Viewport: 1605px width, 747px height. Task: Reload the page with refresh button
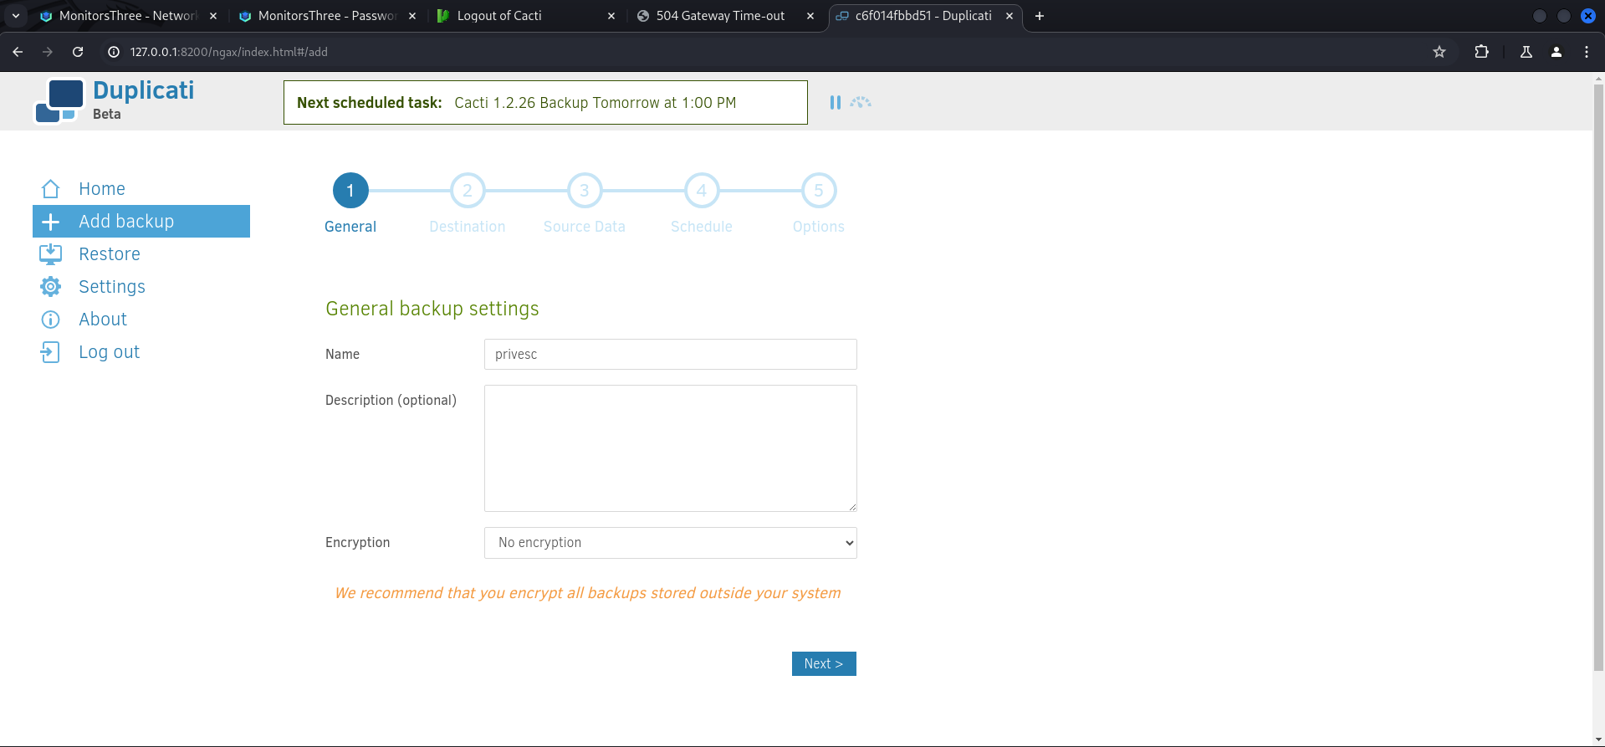tap(78, 52)
